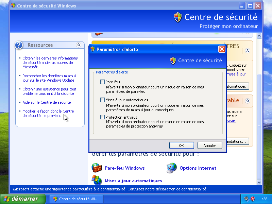Click the blue question mark Ressources icon
272x204 pixels.
[19, 45]
